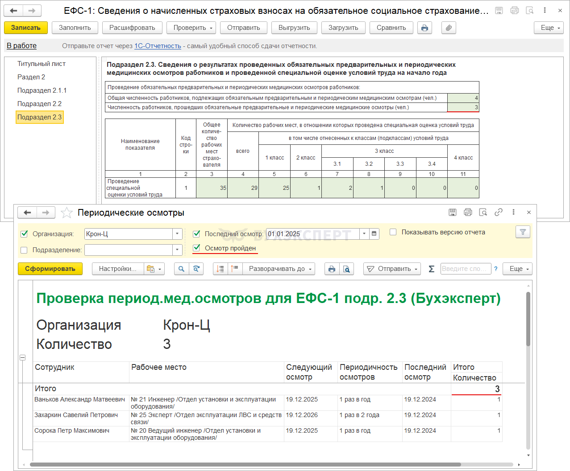Add Периодические осмотры to favorites via star

click(67, 213)
